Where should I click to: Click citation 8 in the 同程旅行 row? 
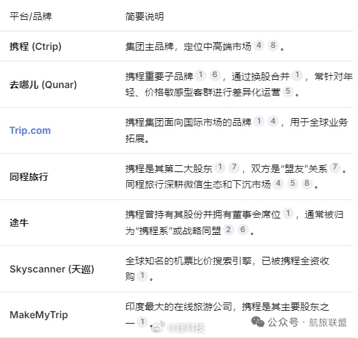(x=307, y=184)
